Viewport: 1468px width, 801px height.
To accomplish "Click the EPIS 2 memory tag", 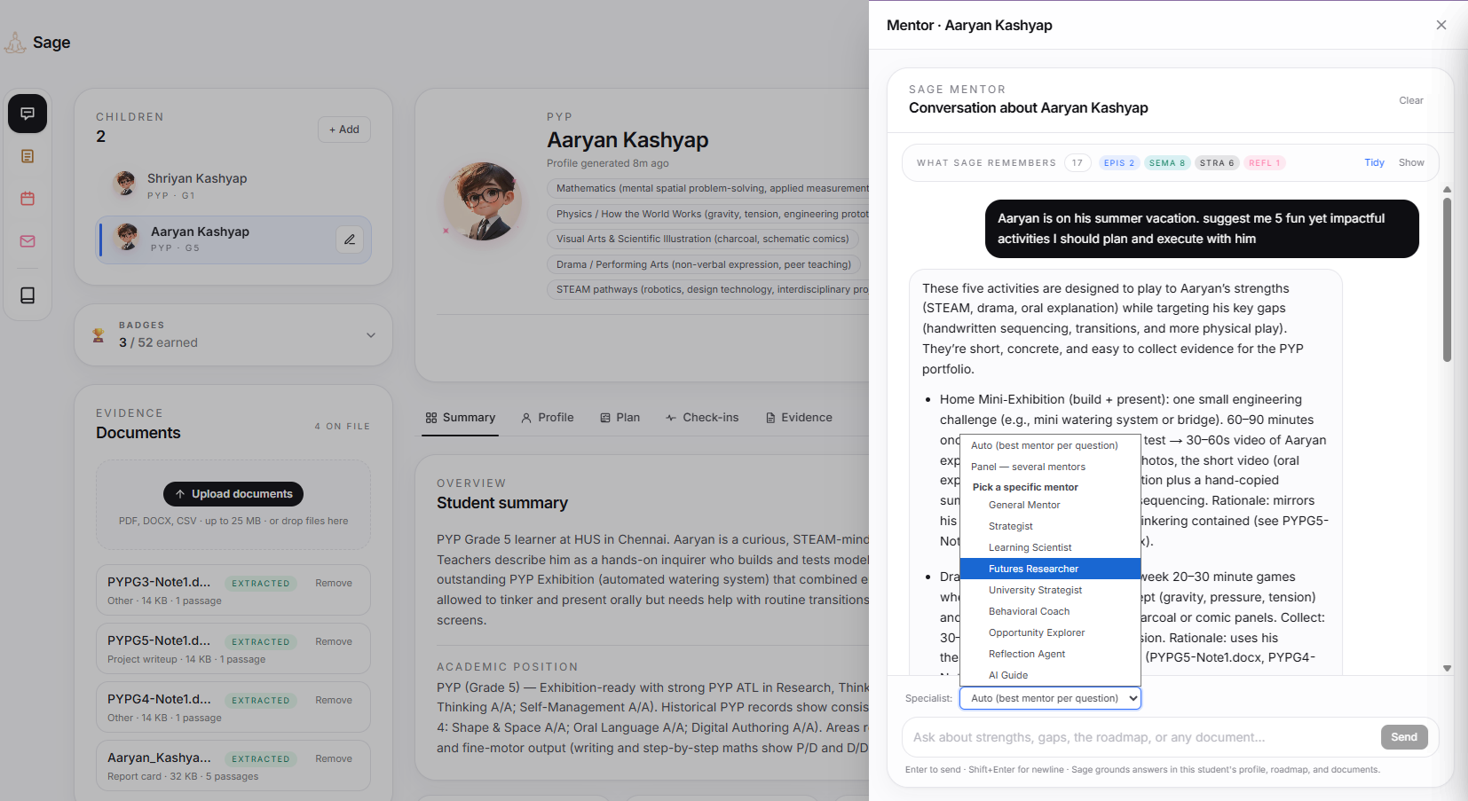I will (1119, 163).
